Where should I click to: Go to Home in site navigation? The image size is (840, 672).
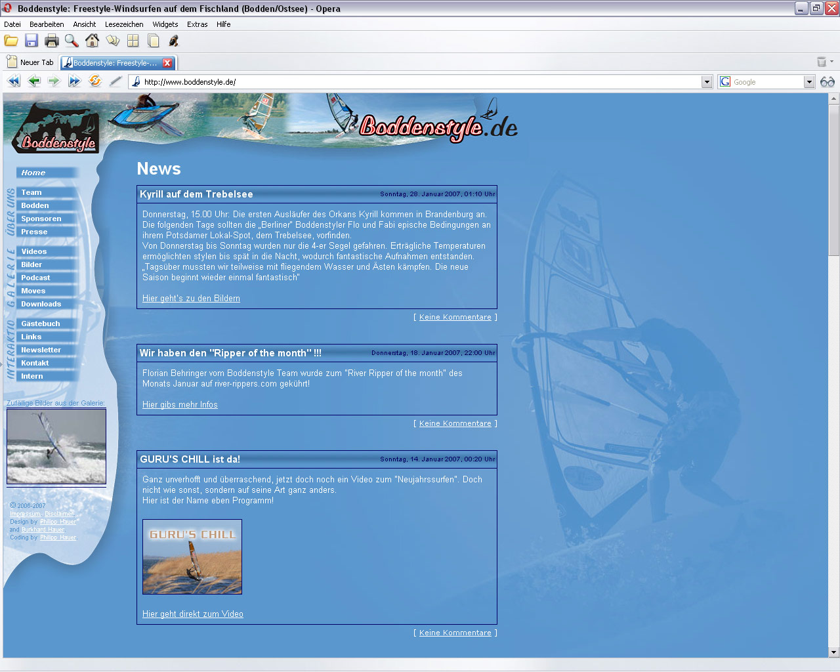tap(47, 173)
